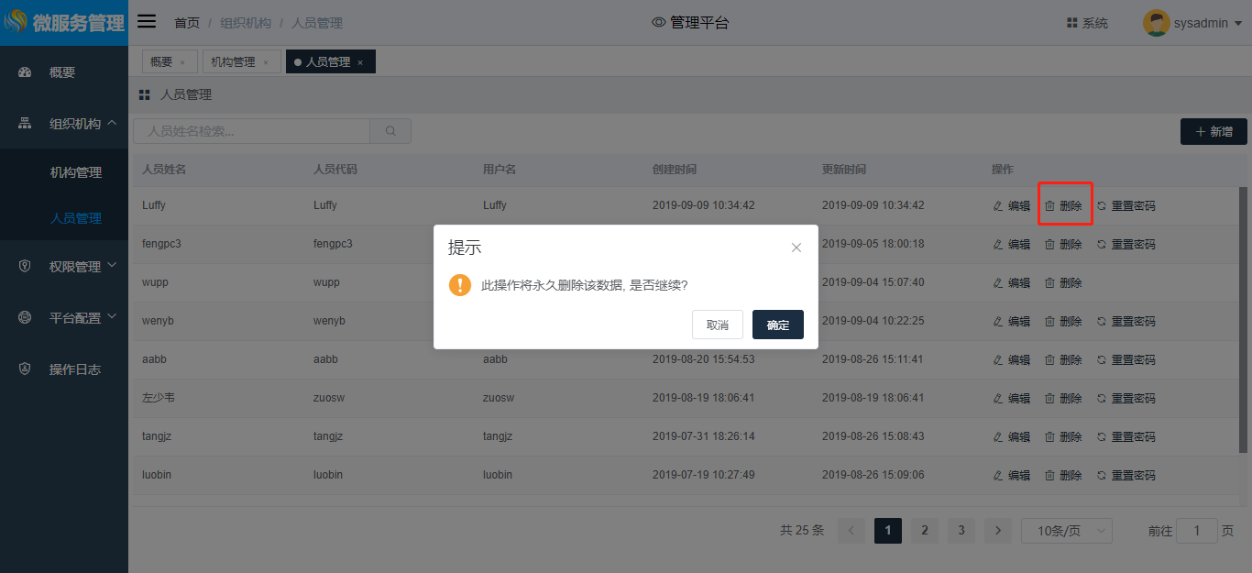Go to page 2 in pagination
Screen dimensions: 1252x573
pos(924,530)
